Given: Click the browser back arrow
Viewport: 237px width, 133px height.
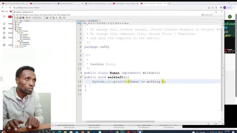Looking at the screenshot, I should pos(3,7).
